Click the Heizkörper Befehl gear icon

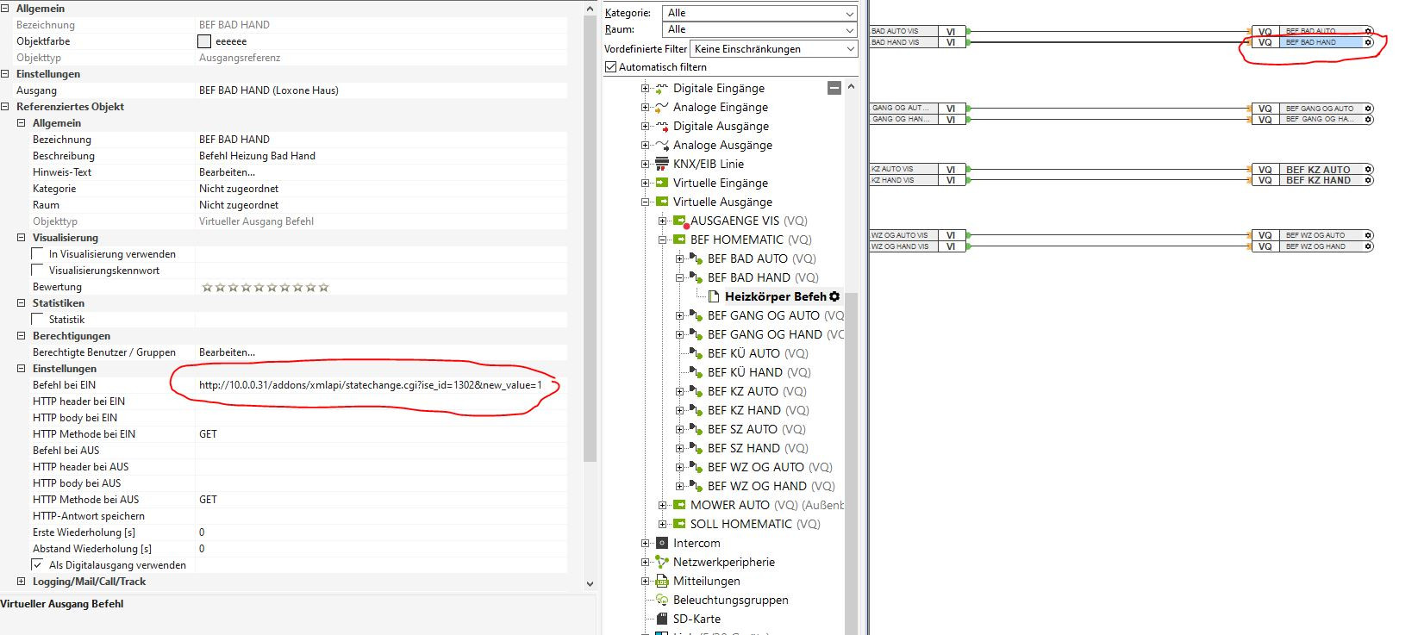pyautogui.click(x=834, y=296)
